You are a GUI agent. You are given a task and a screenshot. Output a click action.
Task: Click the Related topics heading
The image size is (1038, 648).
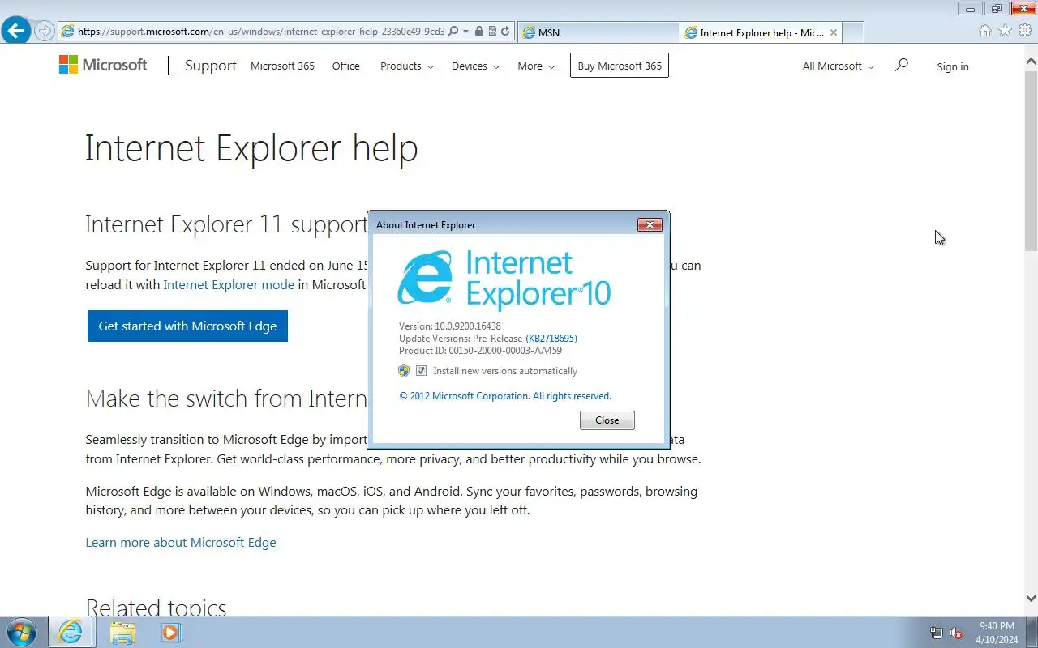pos(156,607)
